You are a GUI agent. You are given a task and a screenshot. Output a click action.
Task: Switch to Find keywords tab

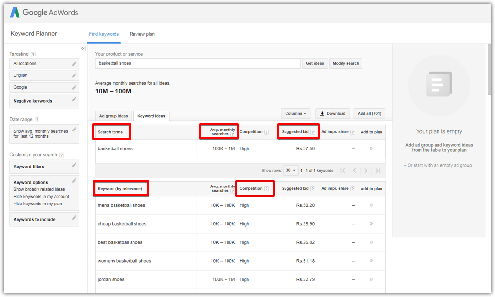point(104,34)
